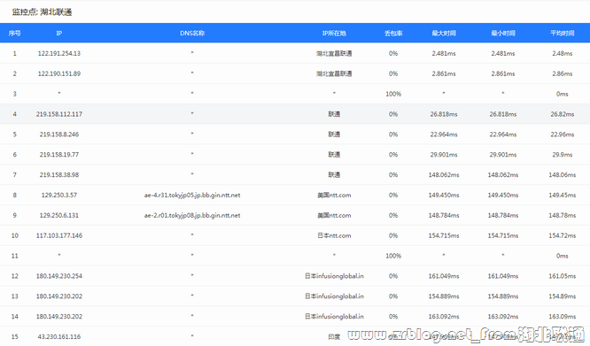Click the IP所在地 column header
The height and width of the screenshot is (346, 590).
pos(334,33)
